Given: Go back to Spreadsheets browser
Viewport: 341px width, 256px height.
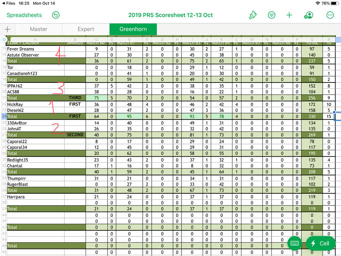Looking at the screenshot, I should 24,15.
